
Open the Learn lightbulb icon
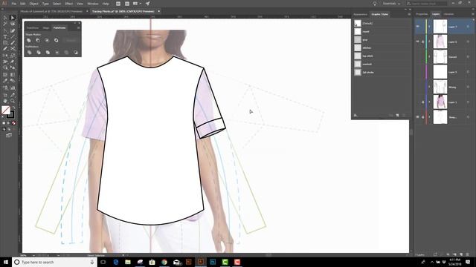[375, 4]
